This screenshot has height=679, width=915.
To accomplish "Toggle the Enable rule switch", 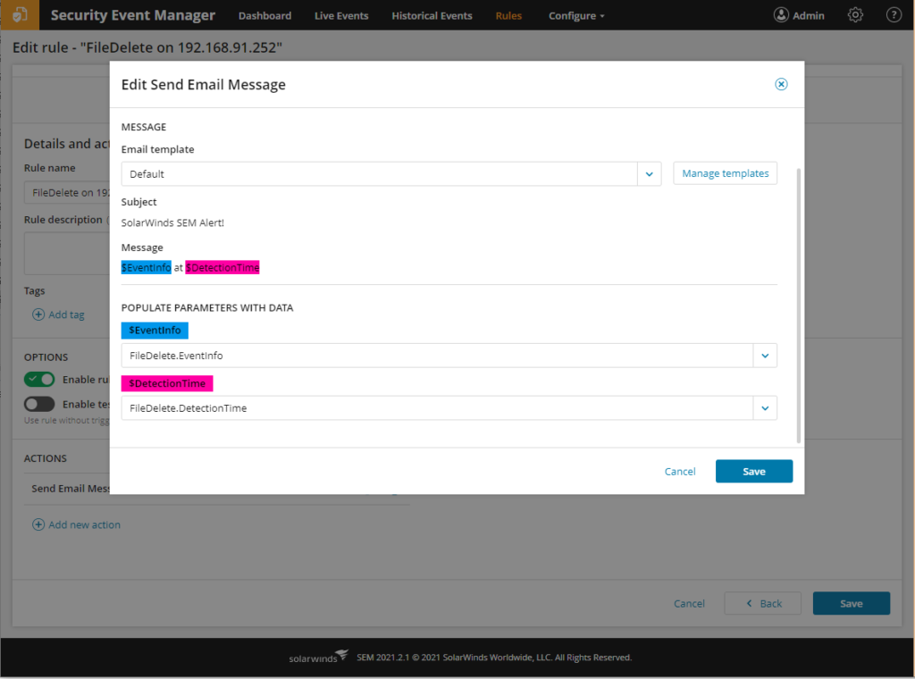I will coord(39,379).
